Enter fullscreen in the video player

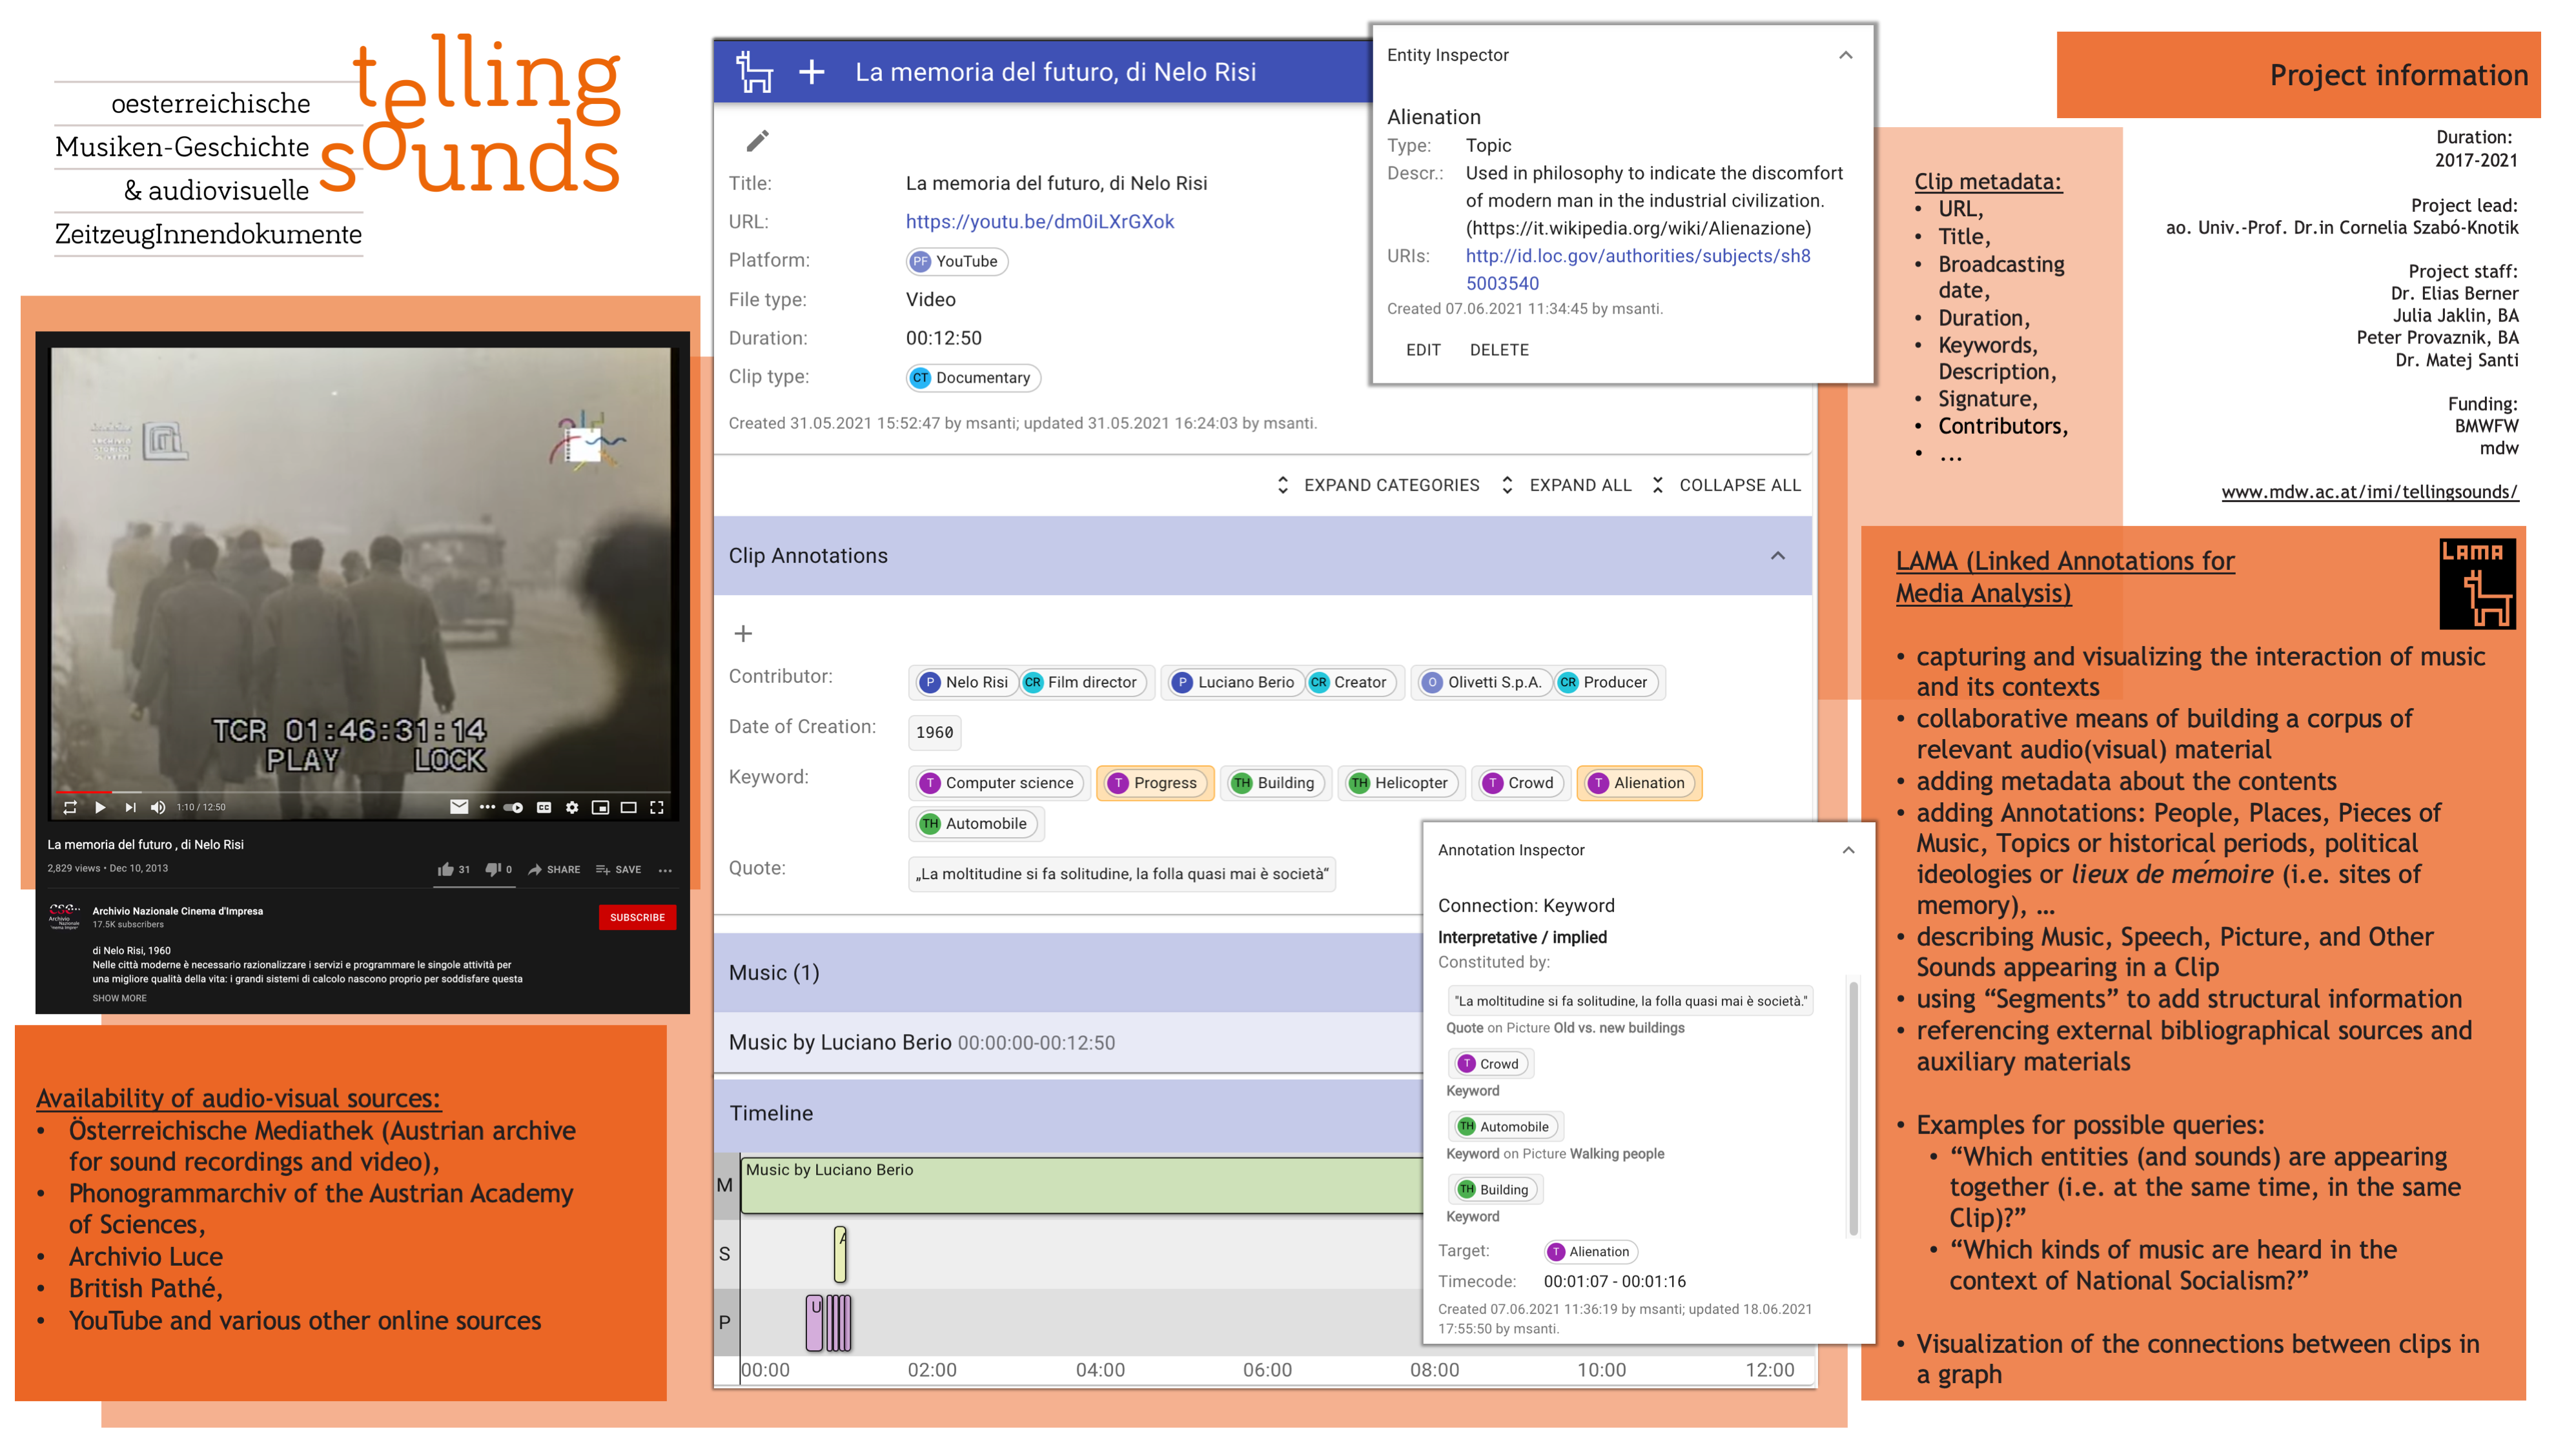click(657, 807)
